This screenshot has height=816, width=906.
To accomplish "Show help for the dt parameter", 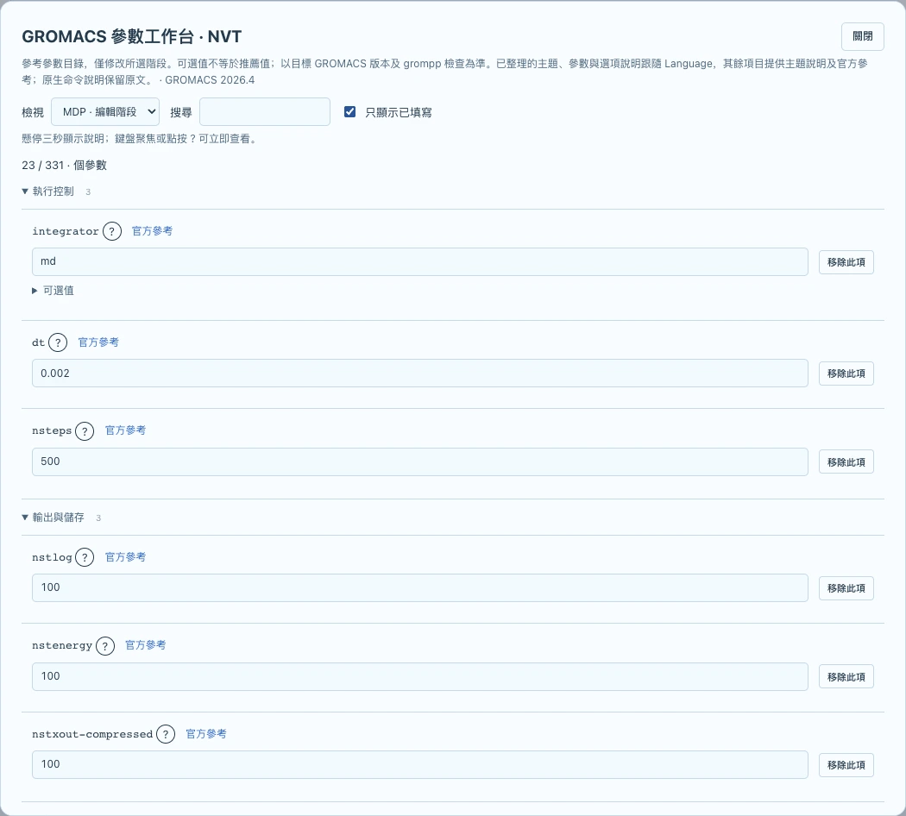I will (58, 343).
